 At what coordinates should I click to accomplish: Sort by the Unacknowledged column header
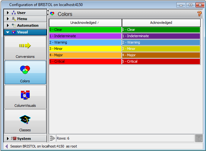pyautogui.click(x=85, y=23)
